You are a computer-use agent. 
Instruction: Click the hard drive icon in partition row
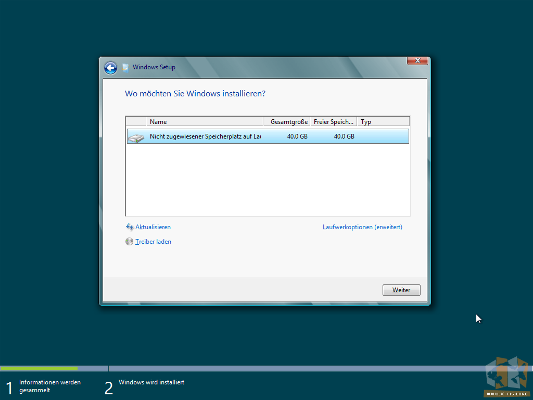tap(136, 137)
